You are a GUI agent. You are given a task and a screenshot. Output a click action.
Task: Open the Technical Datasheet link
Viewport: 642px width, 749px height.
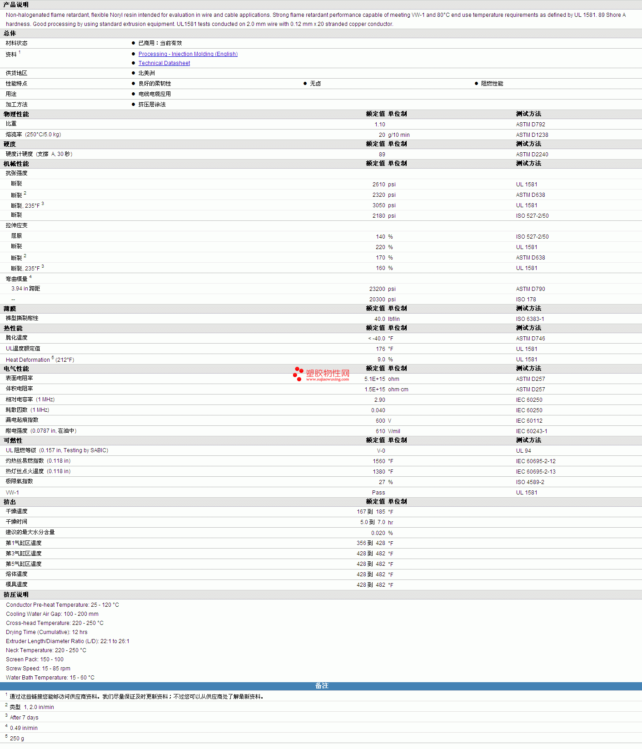pos(164,63)
